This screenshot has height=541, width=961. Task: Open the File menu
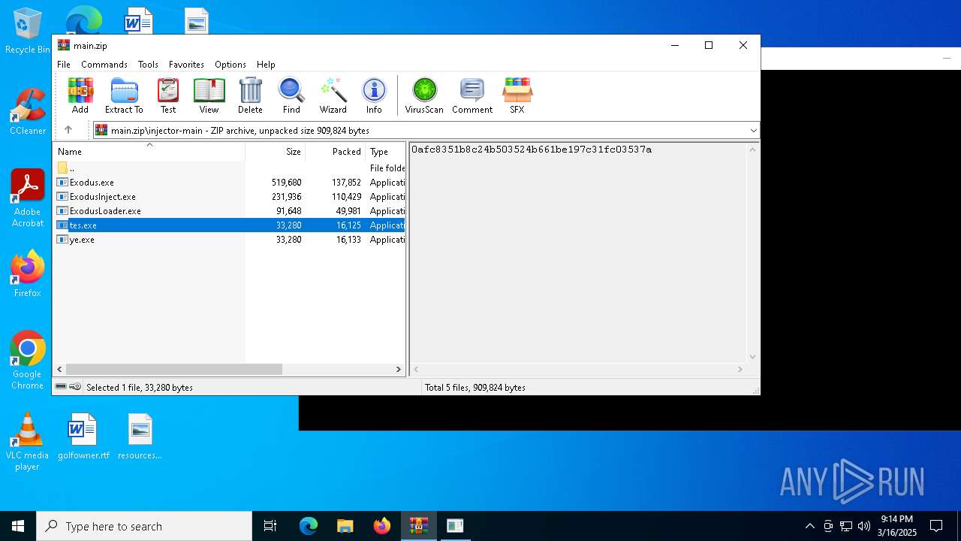click(64, 65)
